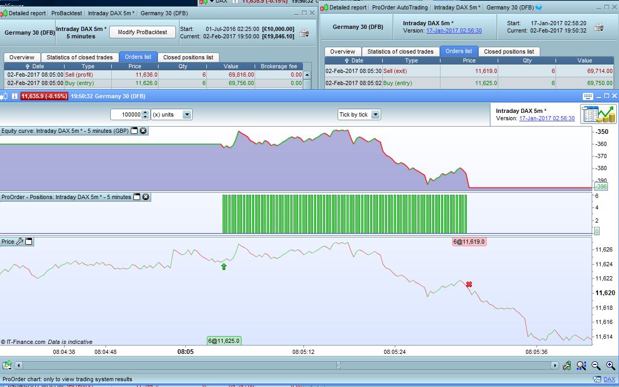Decrease quantity with stepper down arrow
The height and width of the screenshot is (387, 619).
[x=145, y=117]
